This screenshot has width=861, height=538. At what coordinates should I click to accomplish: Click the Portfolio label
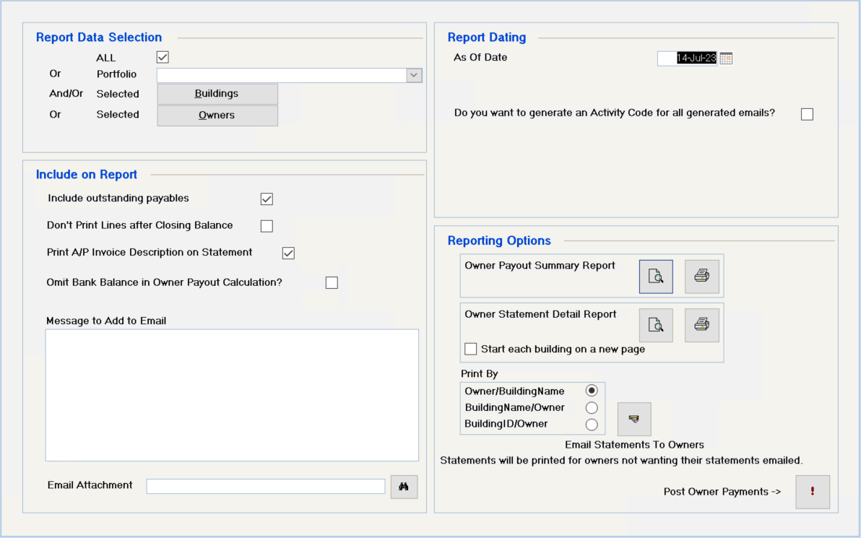pos(116,74)
